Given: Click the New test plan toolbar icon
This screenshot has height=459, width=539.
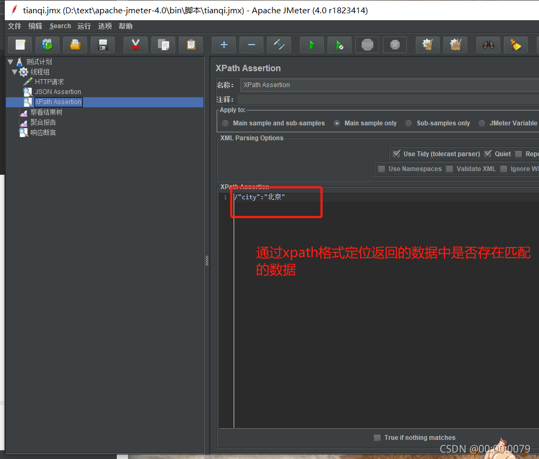Looking at the screenshot, I should 20,45.
